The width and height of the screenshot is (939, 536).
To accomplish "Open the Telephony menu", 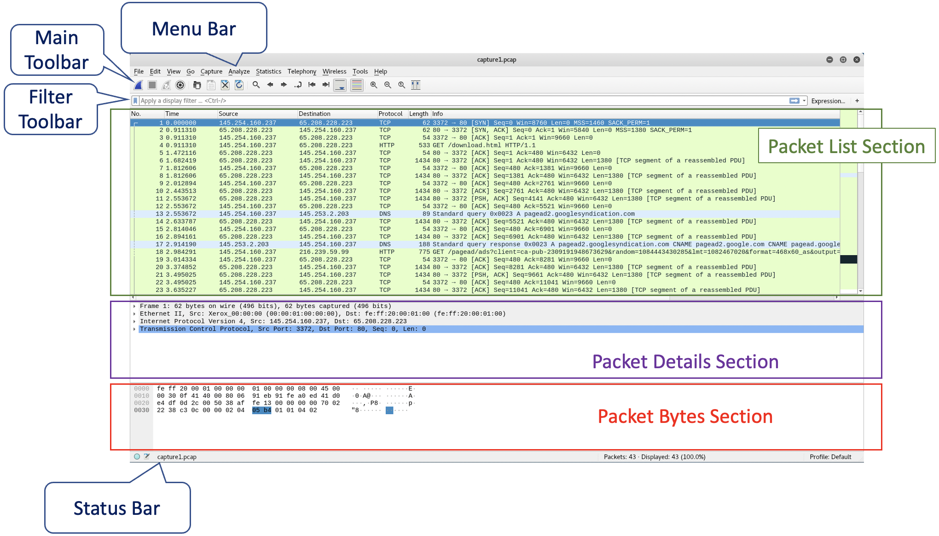I will point(302,72).
